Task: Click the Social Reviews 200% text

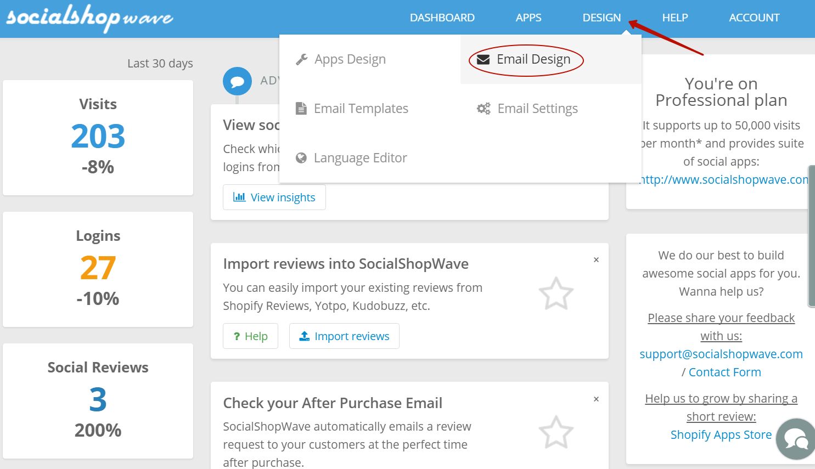Action: (x=98, y=430)
